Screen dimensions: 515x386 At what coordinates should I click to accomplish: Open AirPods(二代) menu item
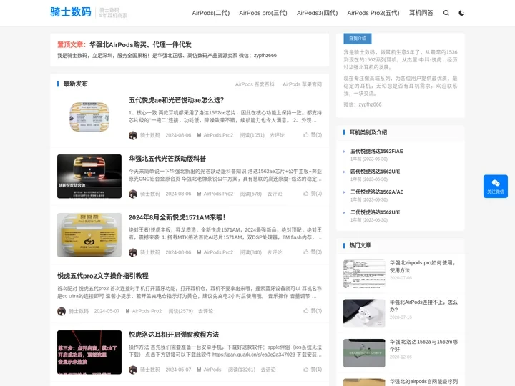coord(210,13)
